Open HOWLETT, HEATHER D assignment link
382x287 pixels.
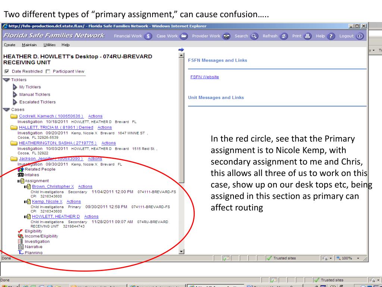[x=56, y=216]
